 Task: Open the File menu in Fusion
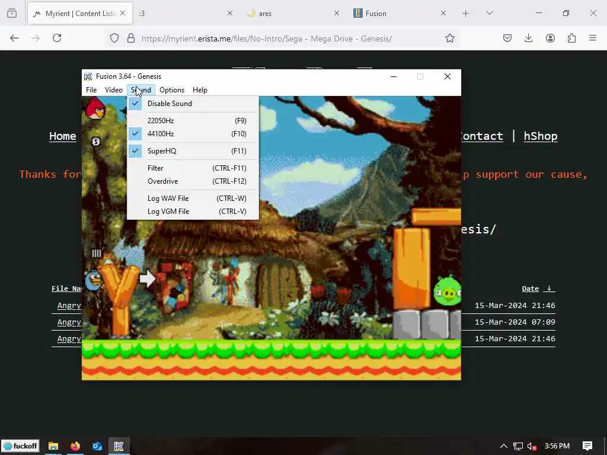(91, 90)
